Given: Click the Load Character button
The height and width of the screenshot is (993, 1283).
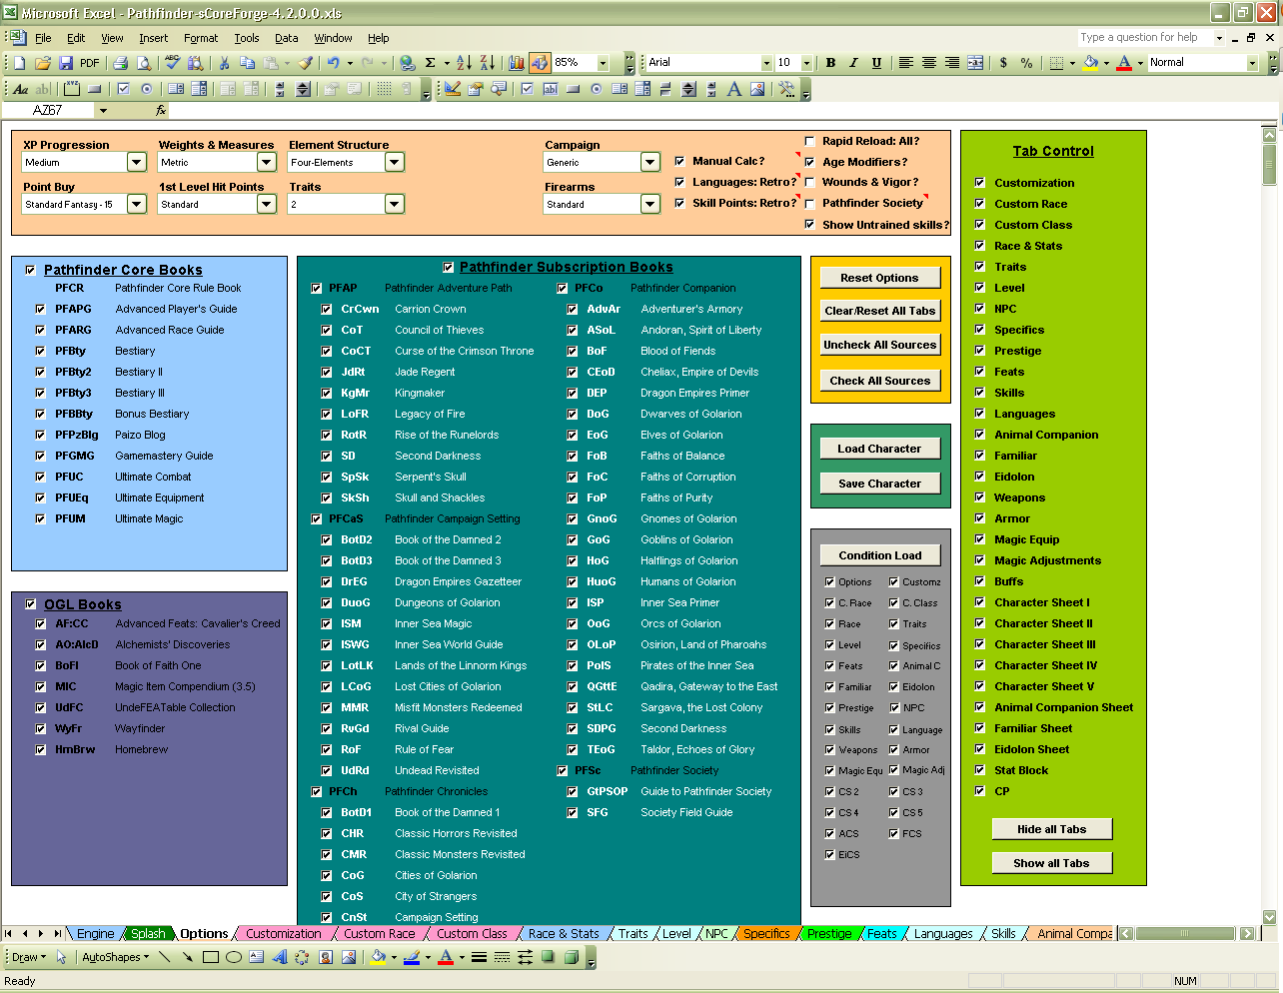Looking at the screenshot, I should [x=879, y=449].
